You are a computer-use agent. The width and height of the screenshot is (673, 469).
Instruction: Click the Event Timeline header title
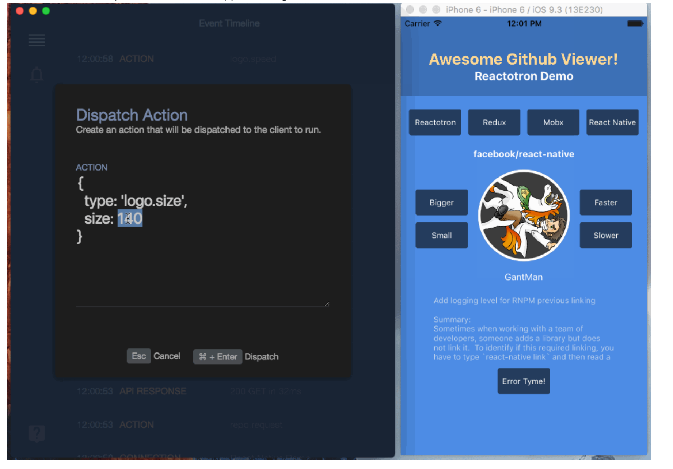coord(229,23)
